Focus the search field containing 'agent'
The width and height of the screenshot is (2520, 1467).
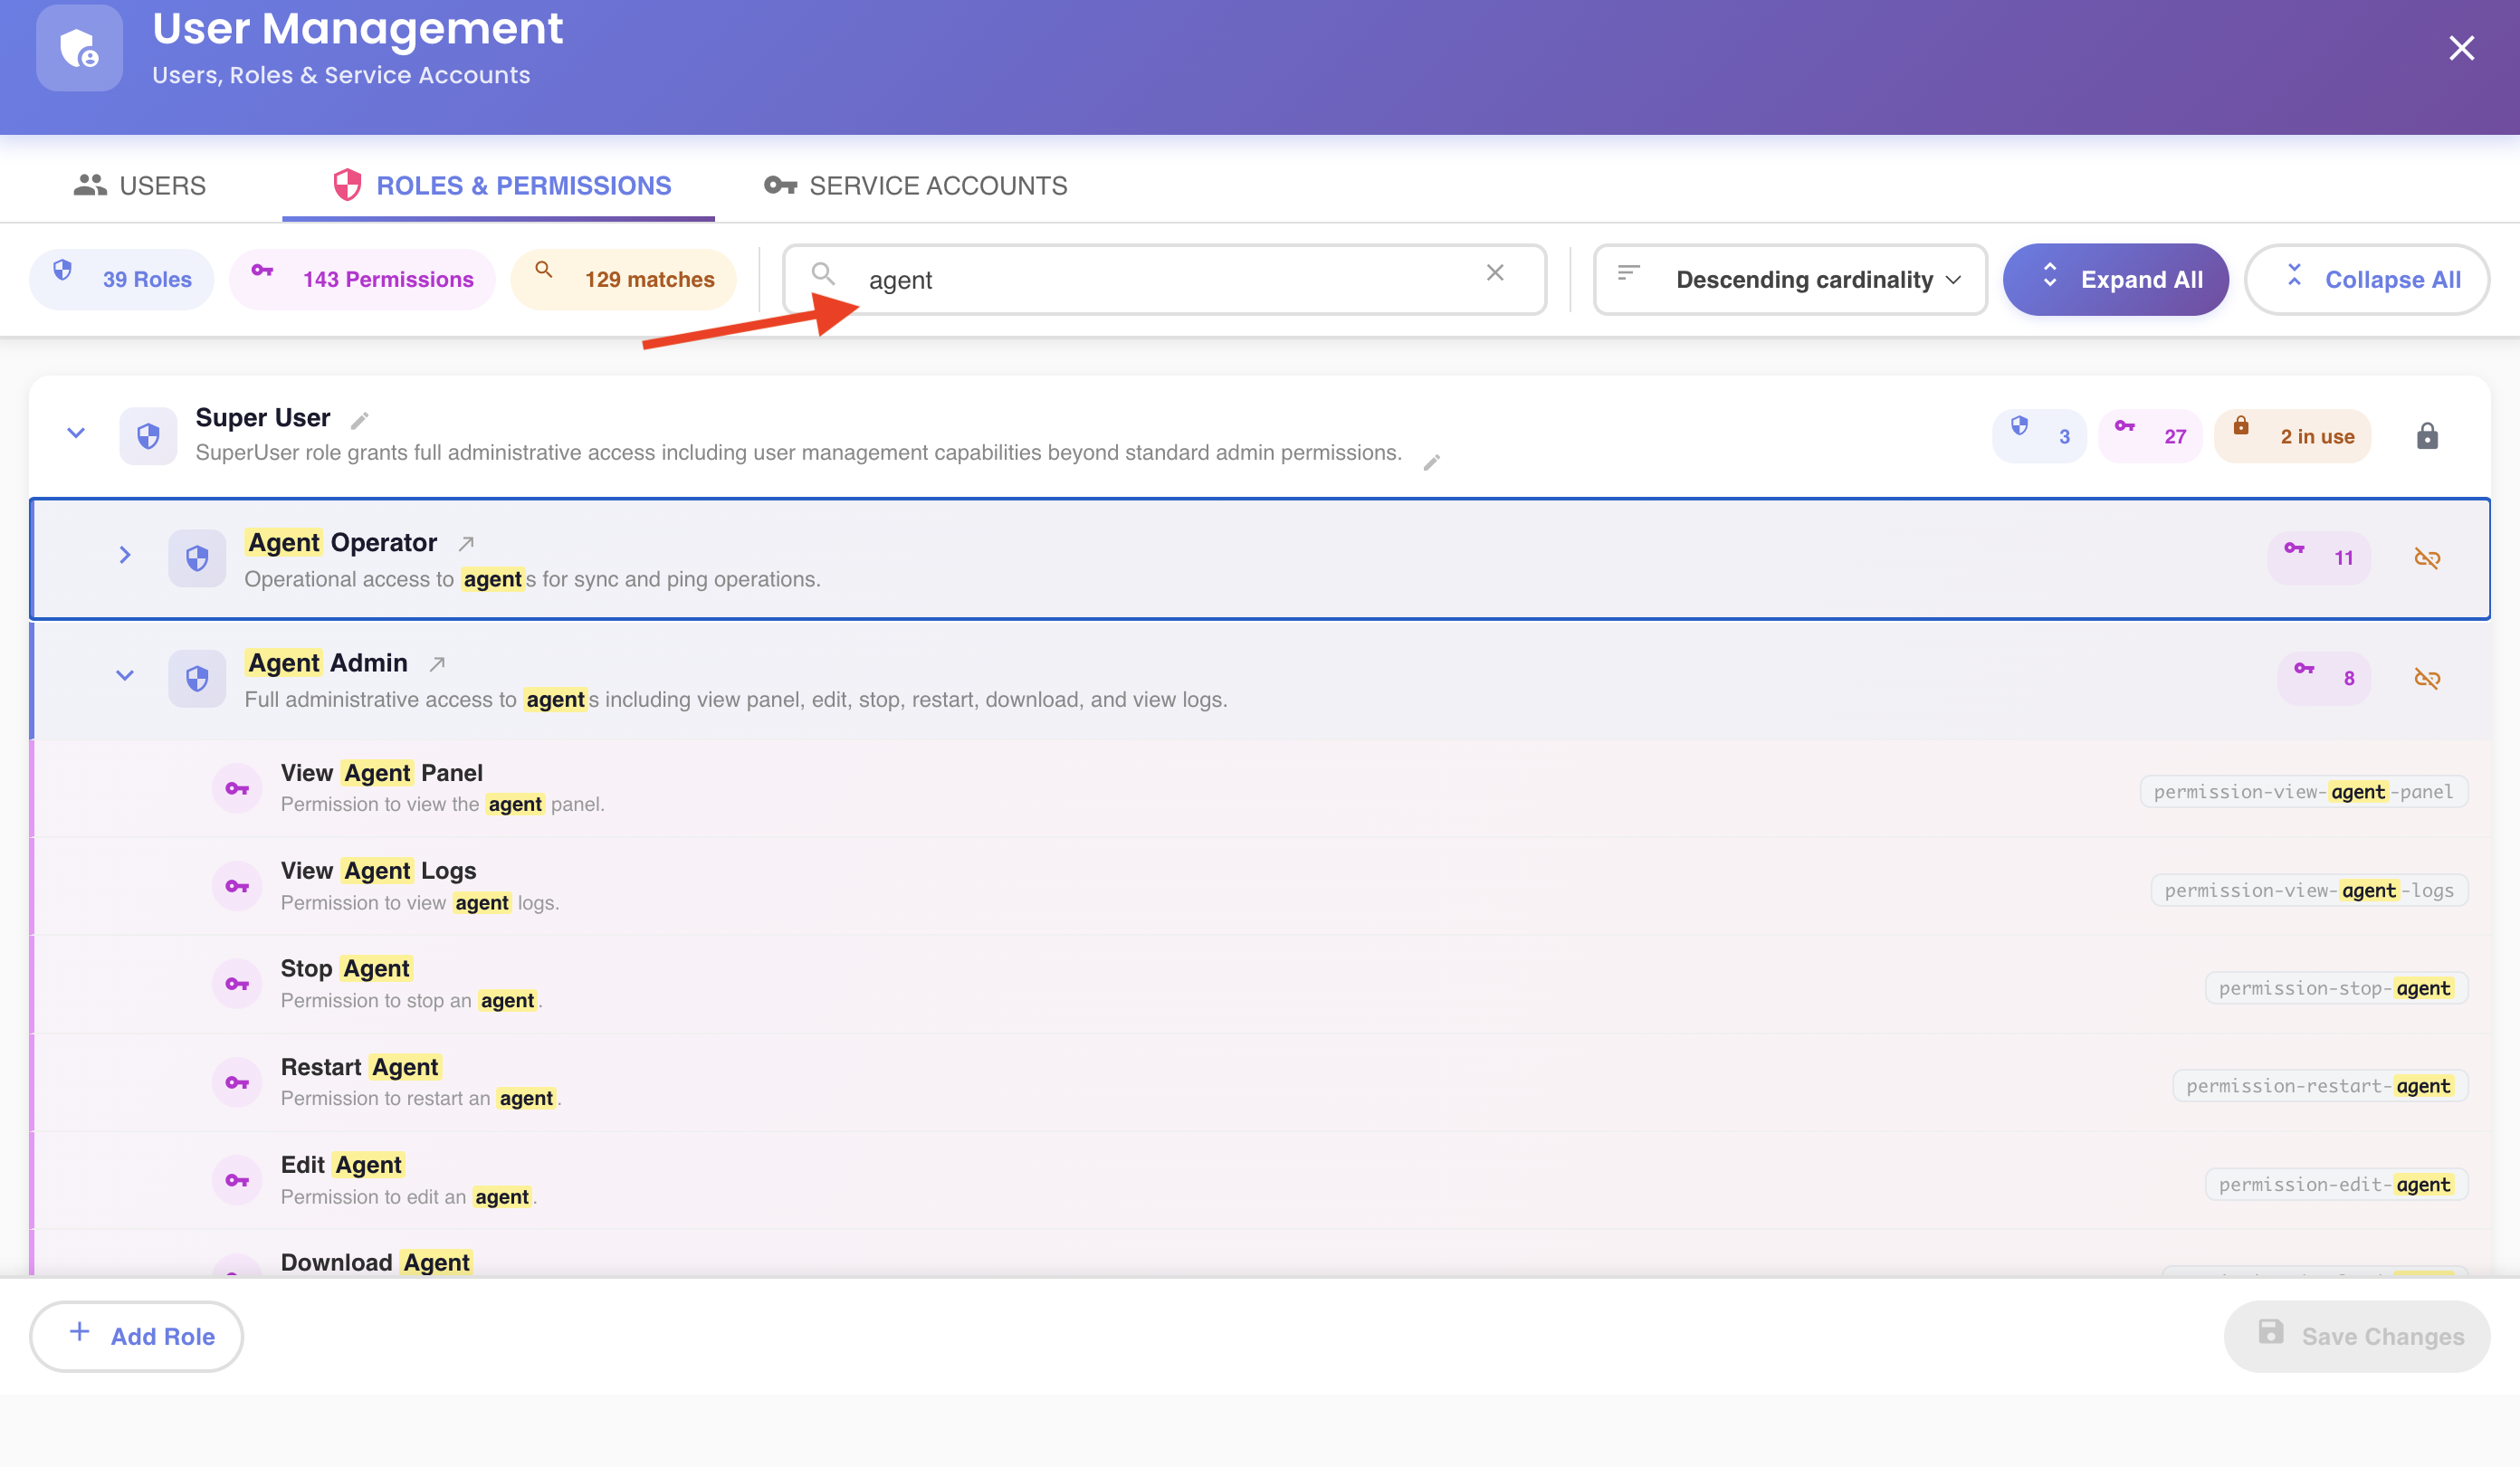1165,279
